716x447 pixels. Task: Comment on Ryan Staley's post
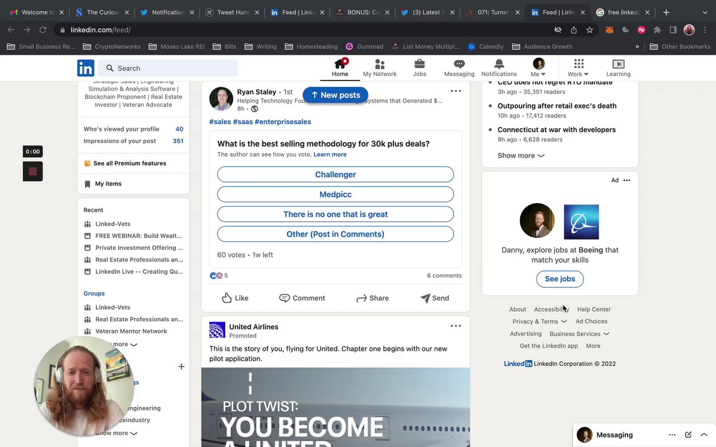coord(302,298)
